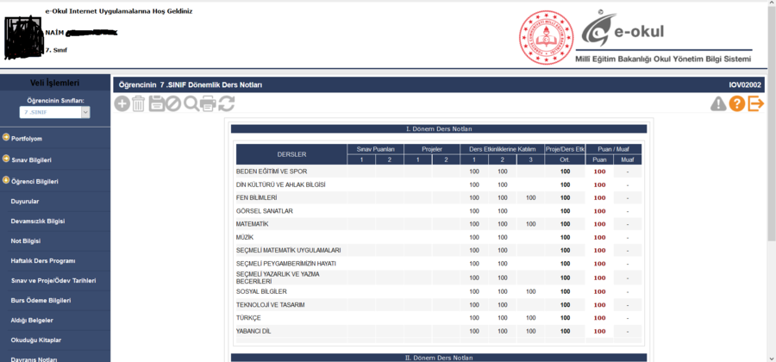Open the 7 .SINIF class dropdown
The image size is (776, 362).
[55, 112]
